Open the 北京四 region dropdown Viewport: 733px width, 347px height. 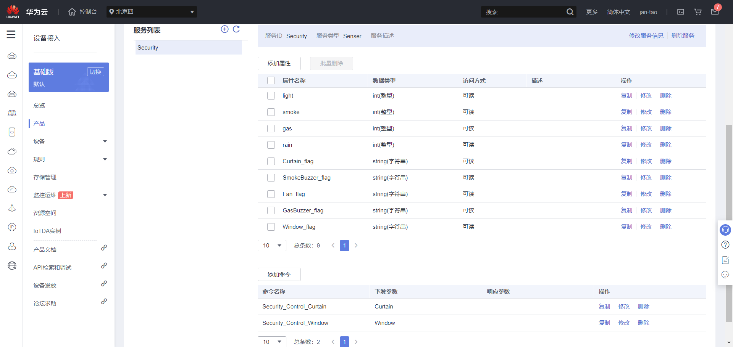pyautogui.click(x=152, y=12)
